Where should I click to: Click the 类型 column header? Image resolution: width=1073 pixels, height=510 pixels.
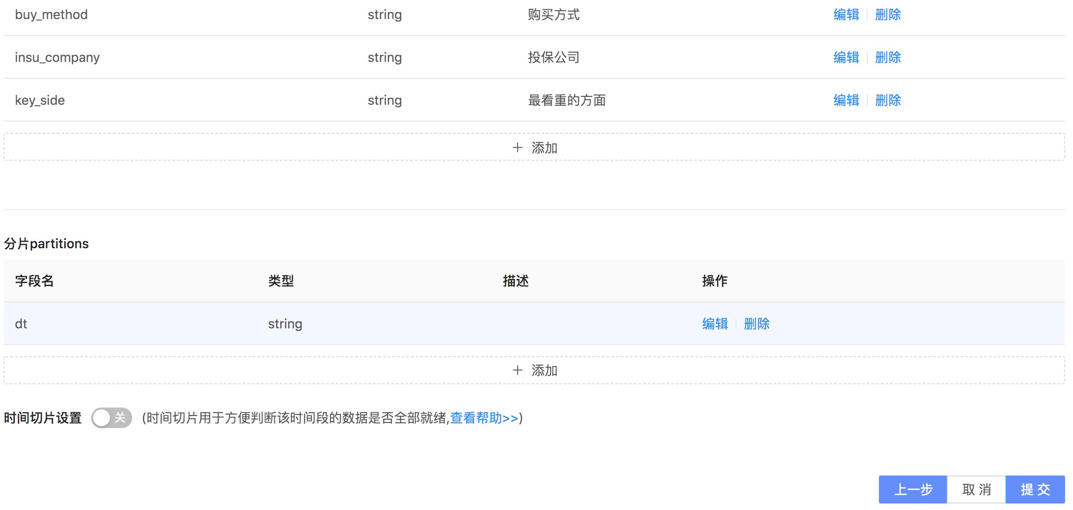pyautogui.click(x=281, y=281)
